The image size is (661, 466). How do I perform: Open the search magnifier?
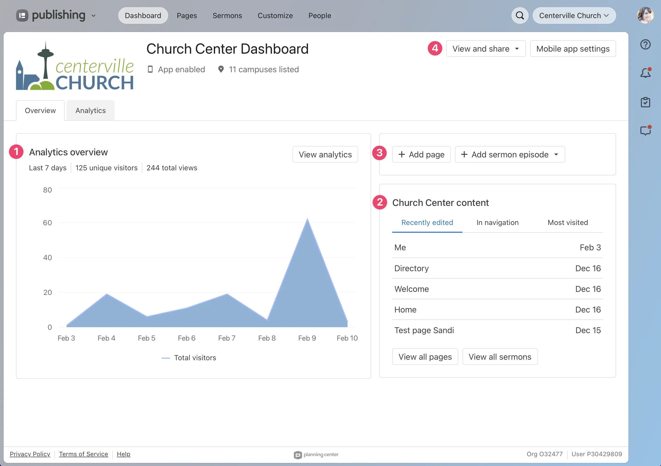(x=520, y=15)
